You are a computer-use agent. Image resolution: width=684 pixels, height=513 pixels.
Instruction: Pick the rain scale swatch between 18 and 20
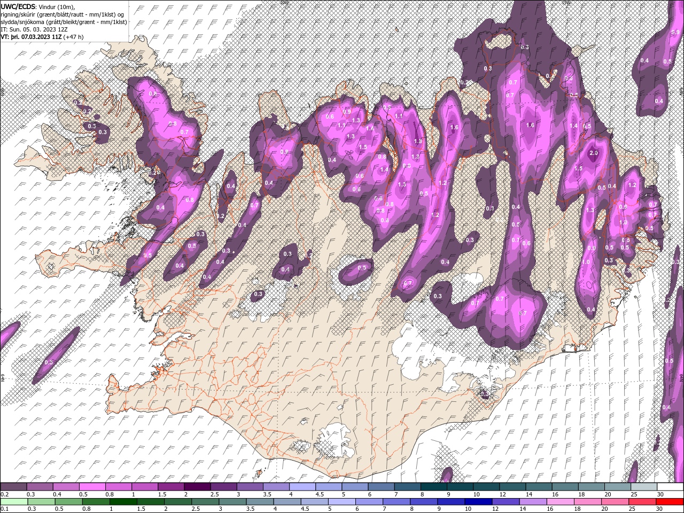coord(588,502)
